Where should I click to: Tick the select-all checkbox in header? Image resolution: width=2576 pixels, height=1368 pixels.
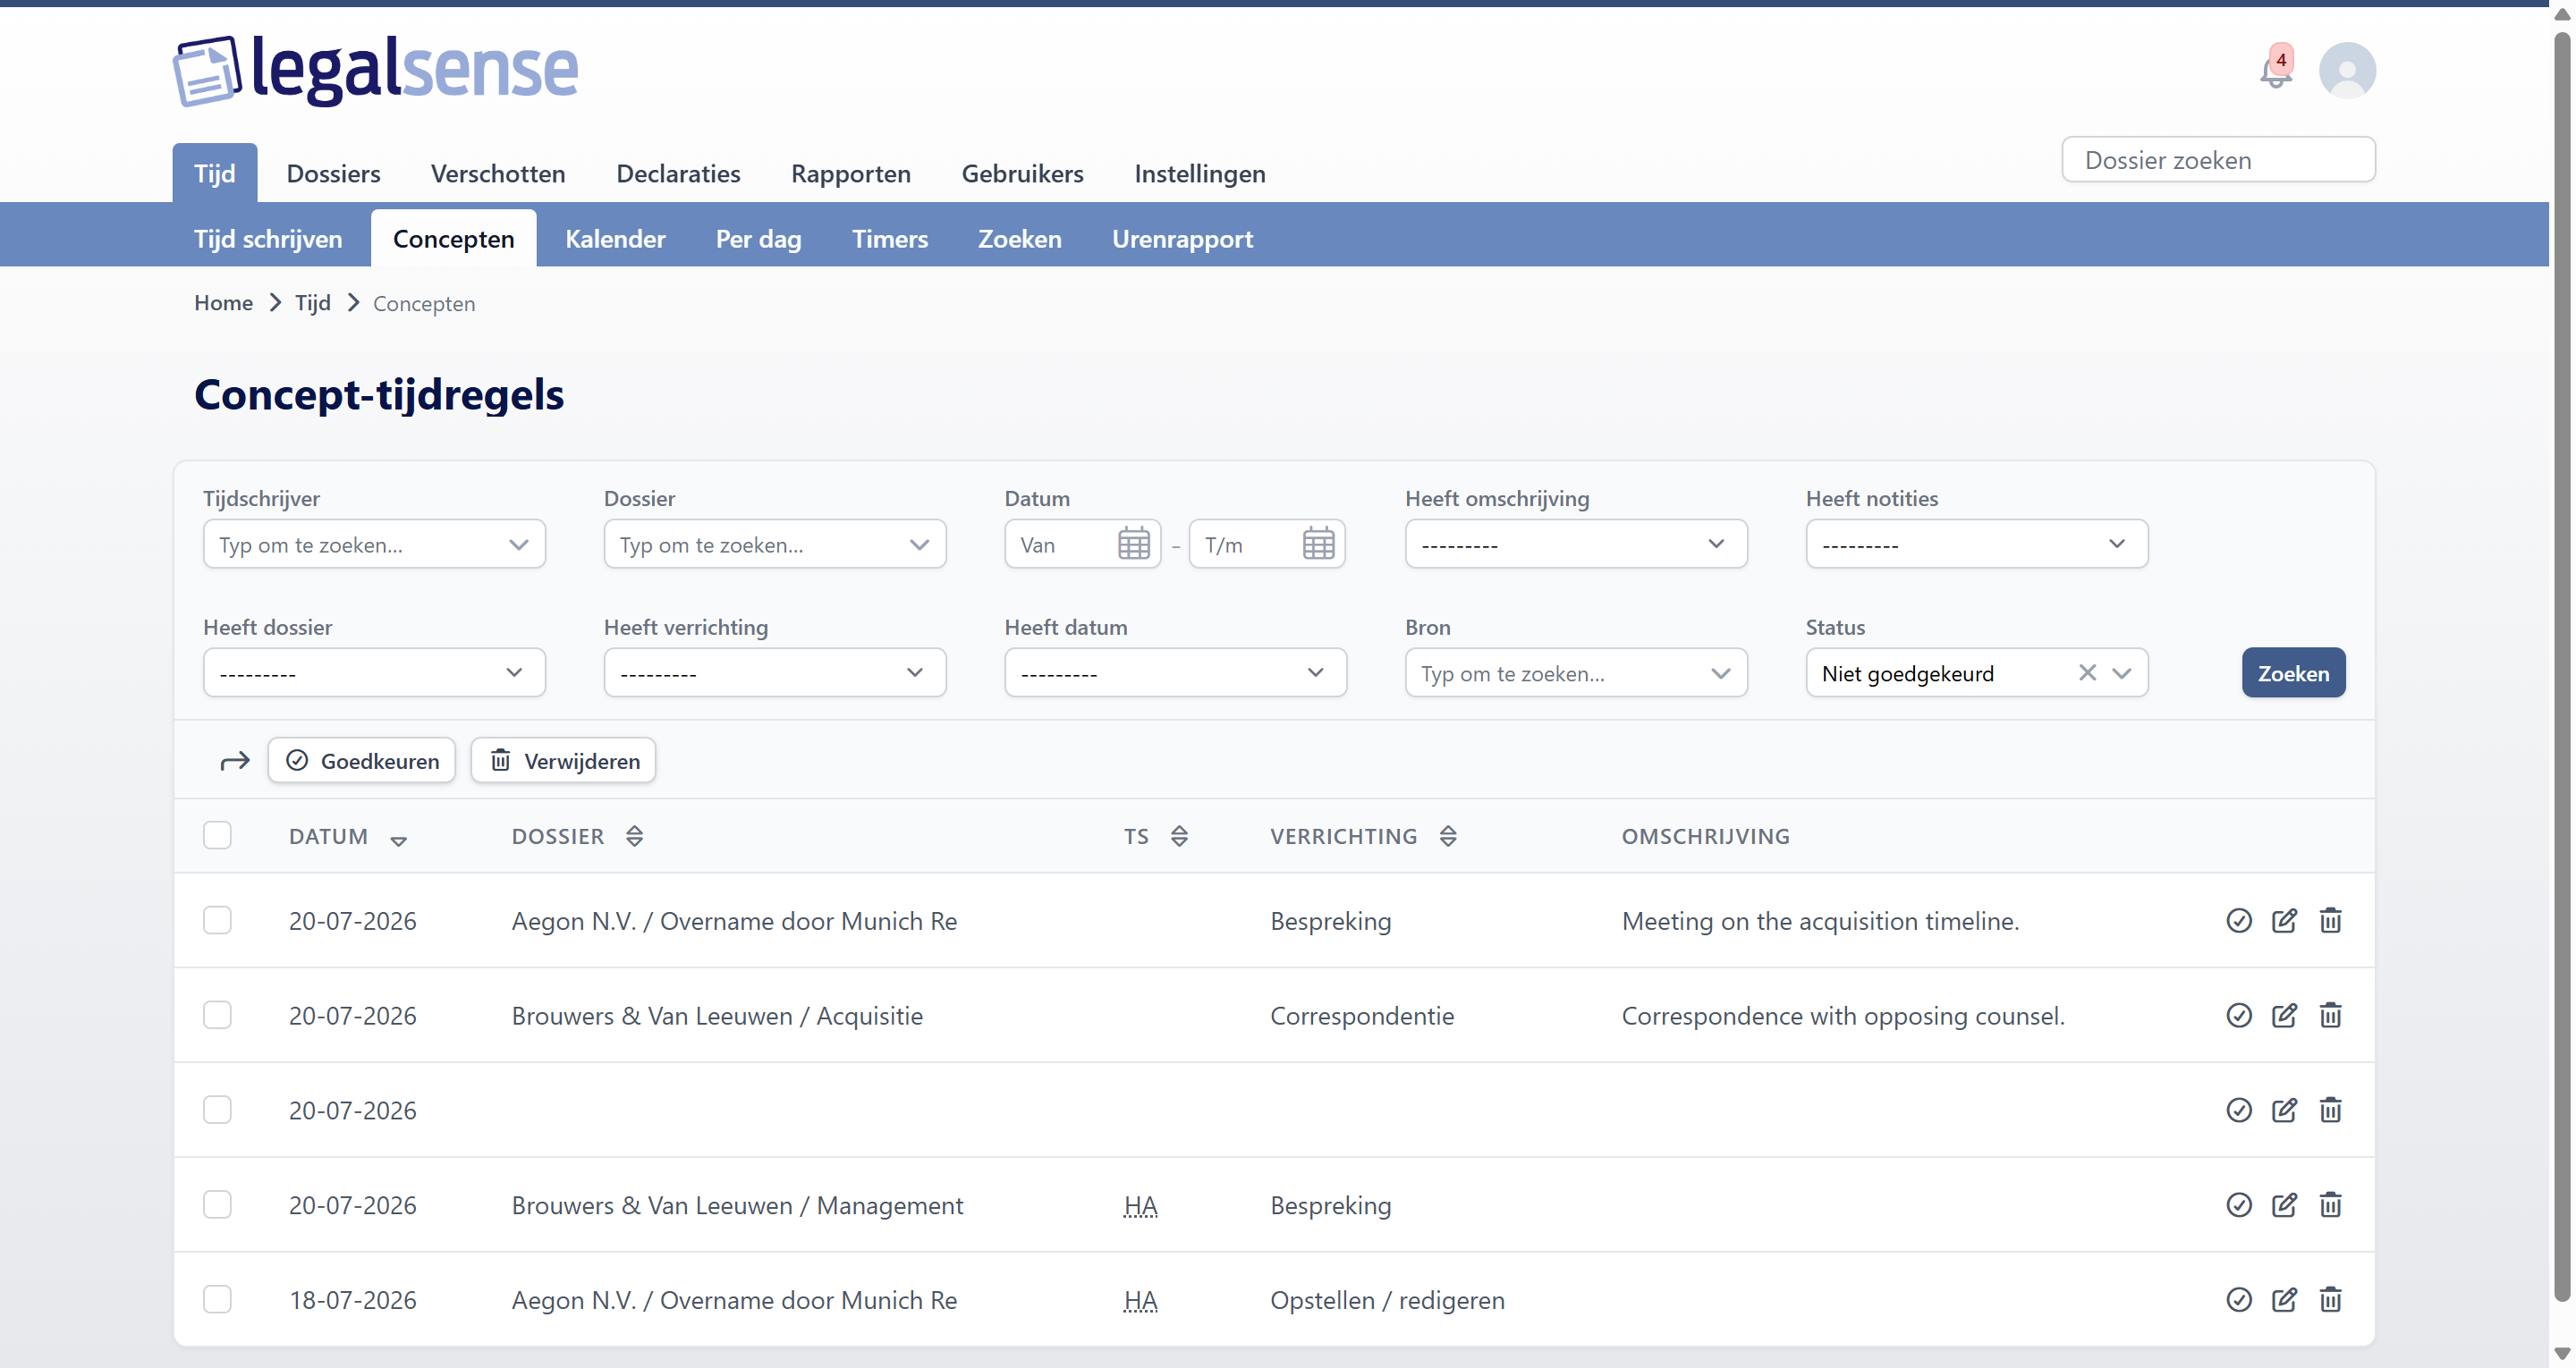coord(217,835)
